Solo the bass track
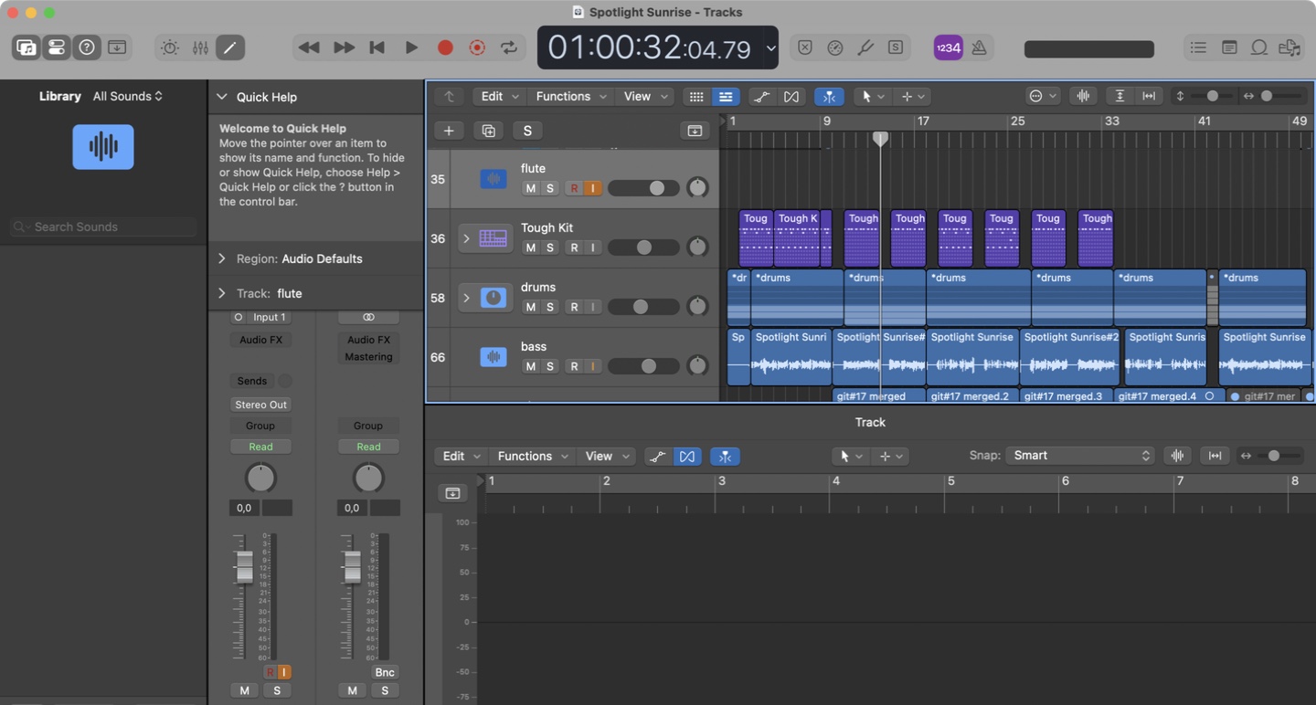Viewport: 1316px width, 705px height. (x=550, y=366)
